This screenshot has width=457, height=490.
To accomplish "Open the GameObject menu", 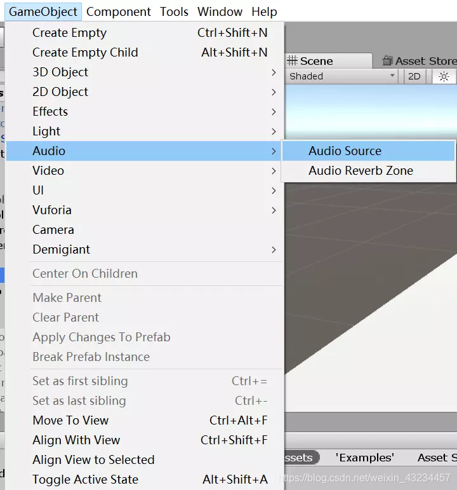I will (x=43, y=12).
